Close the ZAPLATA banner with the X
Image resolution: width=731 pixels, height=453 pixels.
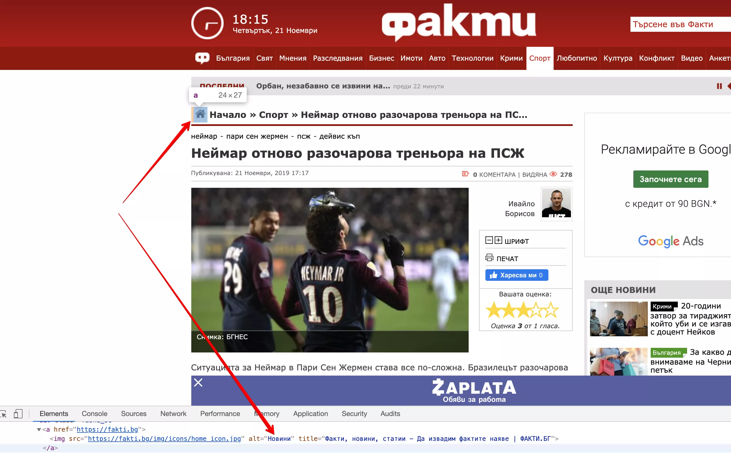coord(198,383)
